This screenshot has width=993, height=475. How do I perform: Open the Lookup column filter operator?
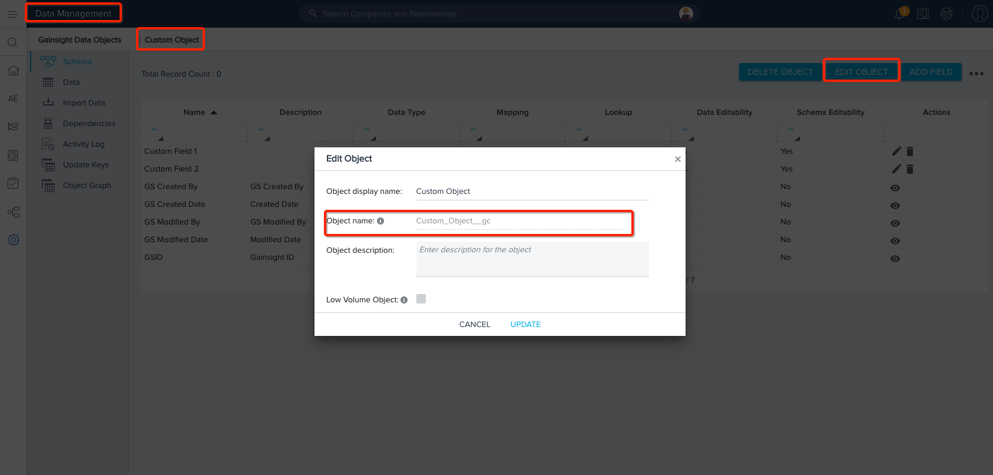click(579, 130)
